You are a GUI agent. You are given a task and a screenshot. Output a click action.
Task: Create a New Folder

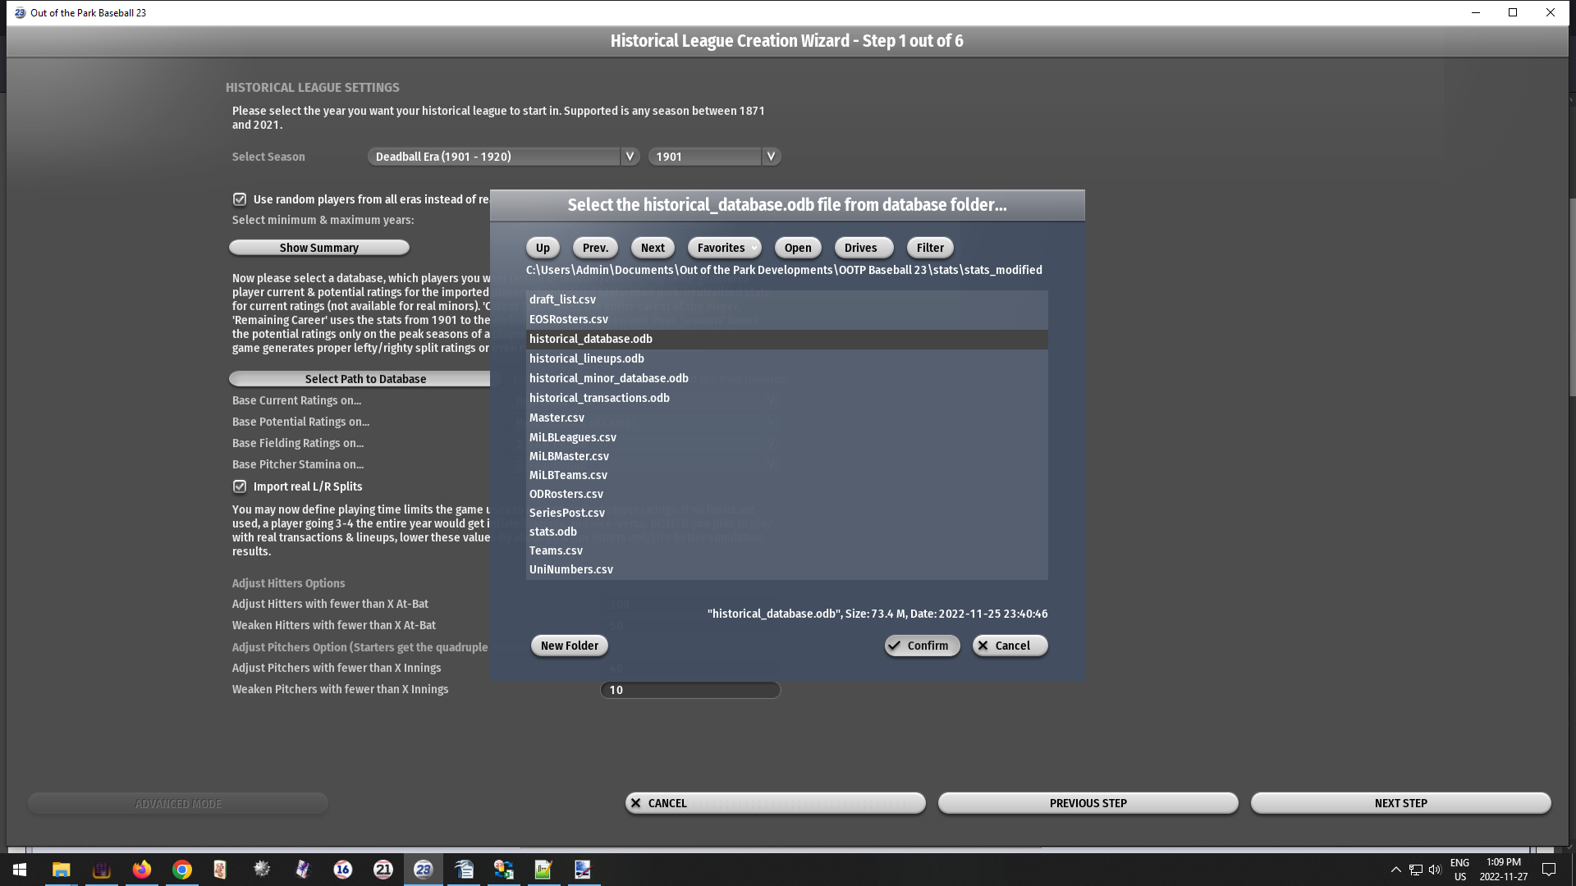tap(569, 646)
